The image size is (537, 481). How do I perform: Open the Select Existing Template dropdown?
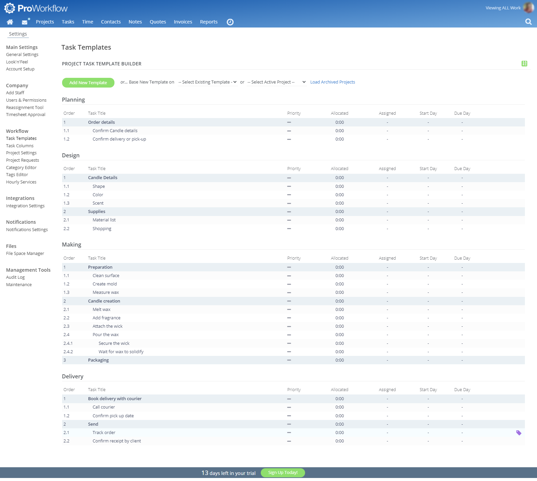207,82
